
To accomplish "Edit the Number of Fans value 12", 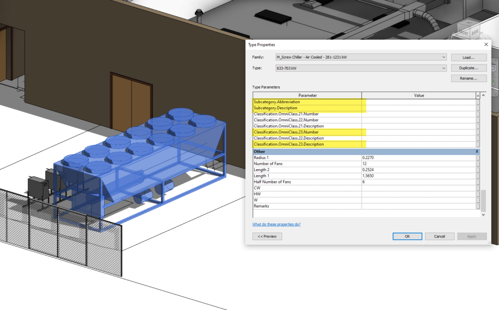I will point(419,164).
